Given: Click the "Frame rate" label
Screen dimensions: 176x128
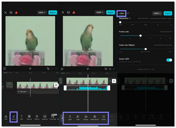Looking at the screenshot, I should click(x=124, y=32).
